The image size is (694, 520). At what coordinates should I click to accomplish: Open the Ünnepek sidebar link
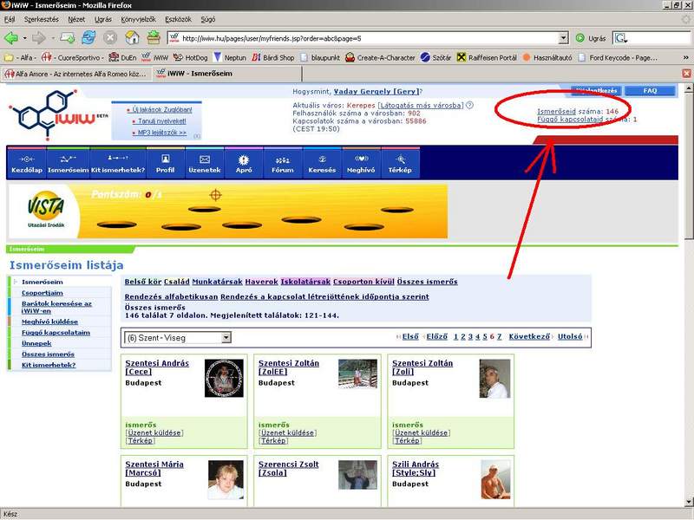36,343
